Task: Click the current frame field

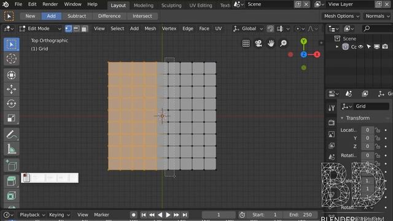Action: pyautogui.click(x=219, y=215)
